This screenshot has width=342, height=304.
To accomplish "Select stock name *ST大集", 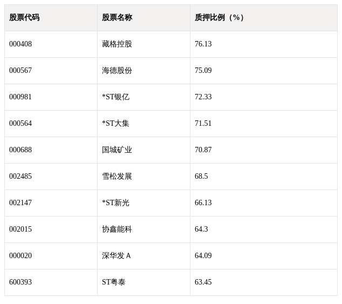I will coord(115,123).
